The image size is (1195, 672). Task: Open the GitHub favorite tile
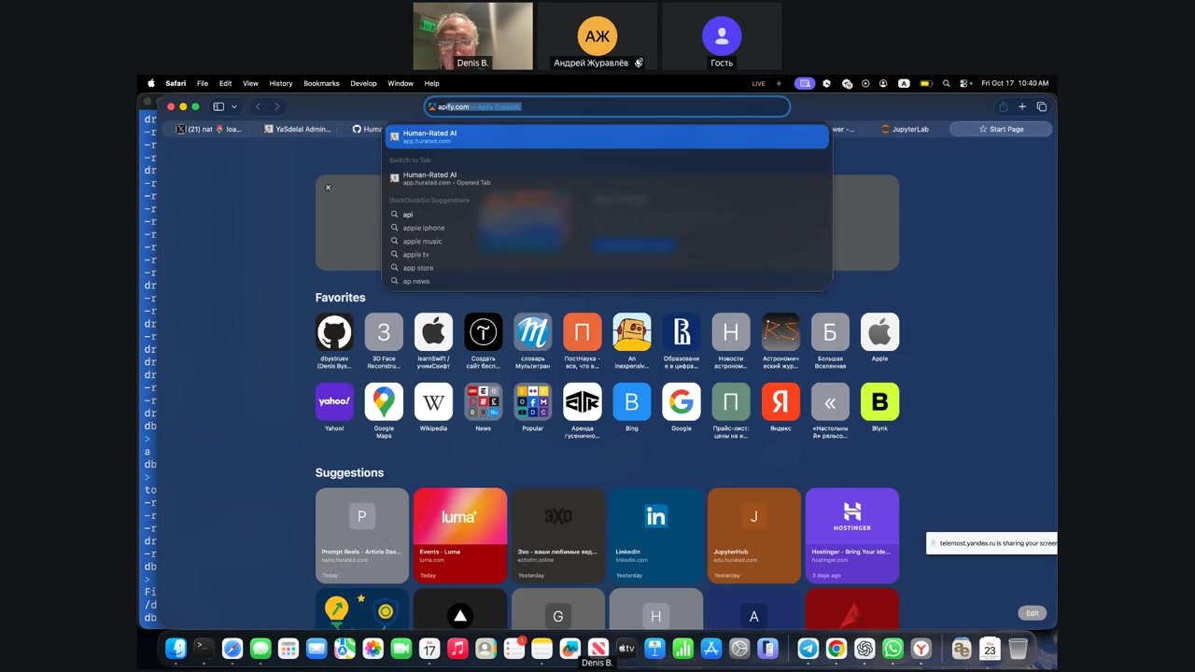click(334, 332)
